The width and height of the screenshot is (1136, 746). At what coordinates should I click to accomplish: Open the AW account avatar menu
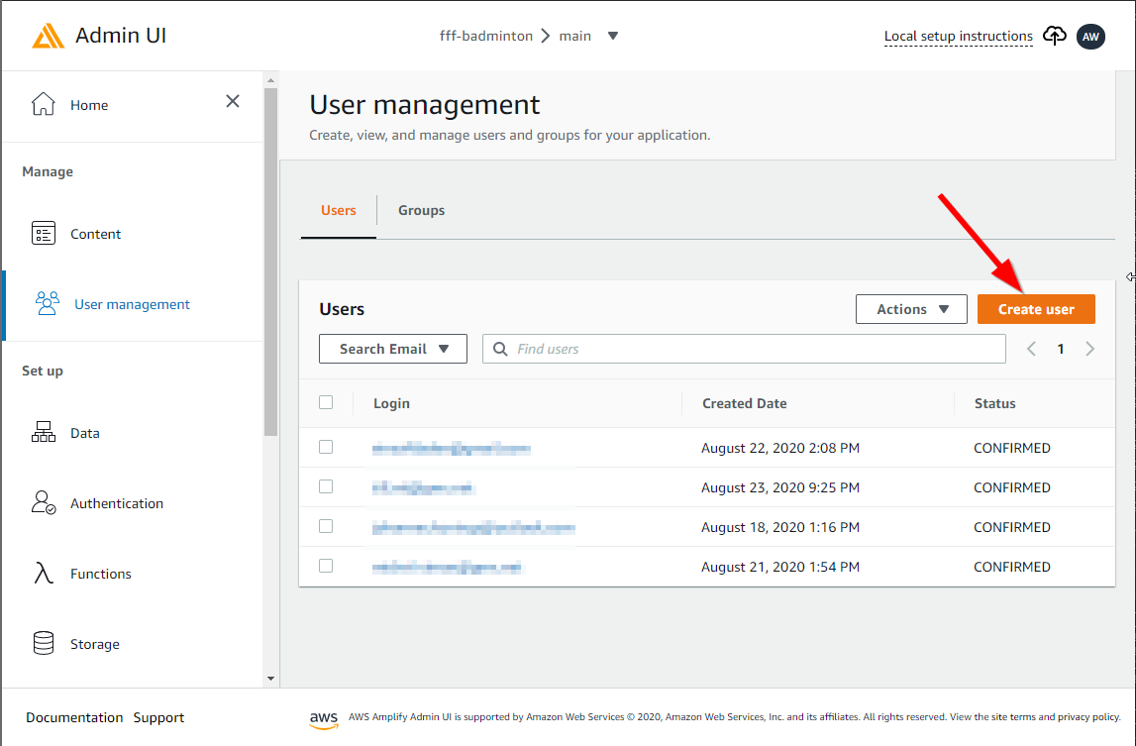(1090, 37)
